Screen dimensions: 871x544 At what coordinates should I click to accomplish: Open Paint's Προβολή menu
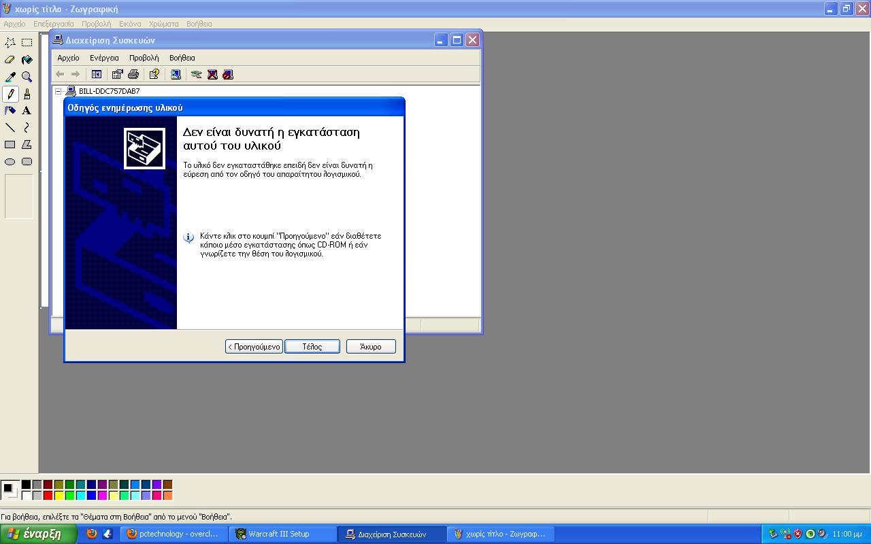point(97,24)
